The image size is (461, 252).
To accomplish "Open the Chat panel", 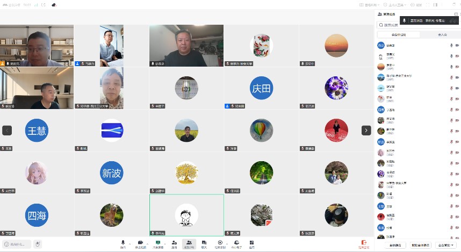I will [204, 242].
